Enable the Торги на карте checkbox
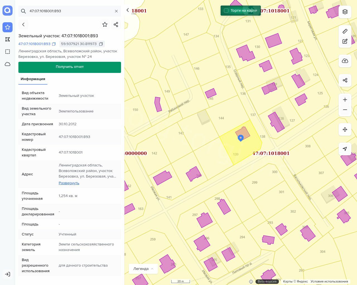The image size is (357, 285). point(226,11)
